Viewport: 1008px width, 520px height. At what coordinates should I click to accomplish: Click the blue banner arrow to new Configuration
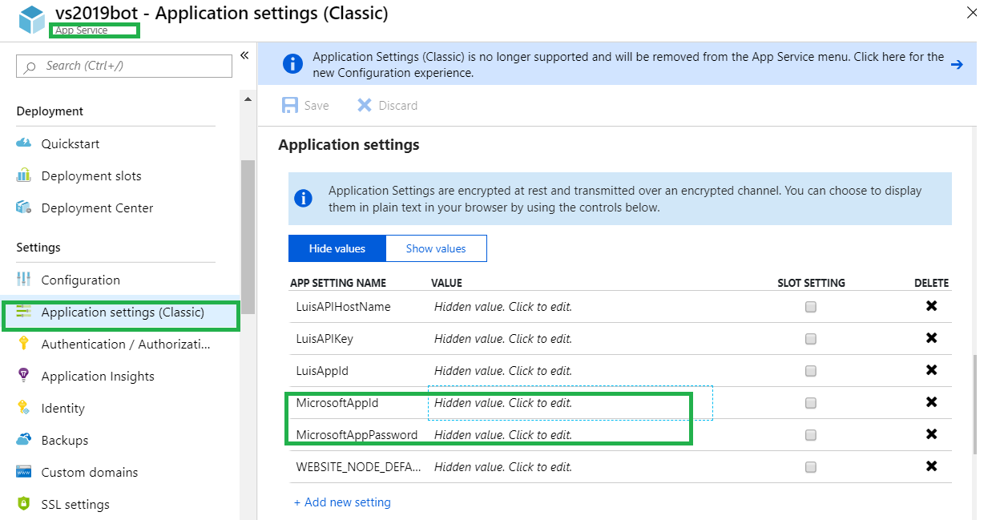coord(957,64)
